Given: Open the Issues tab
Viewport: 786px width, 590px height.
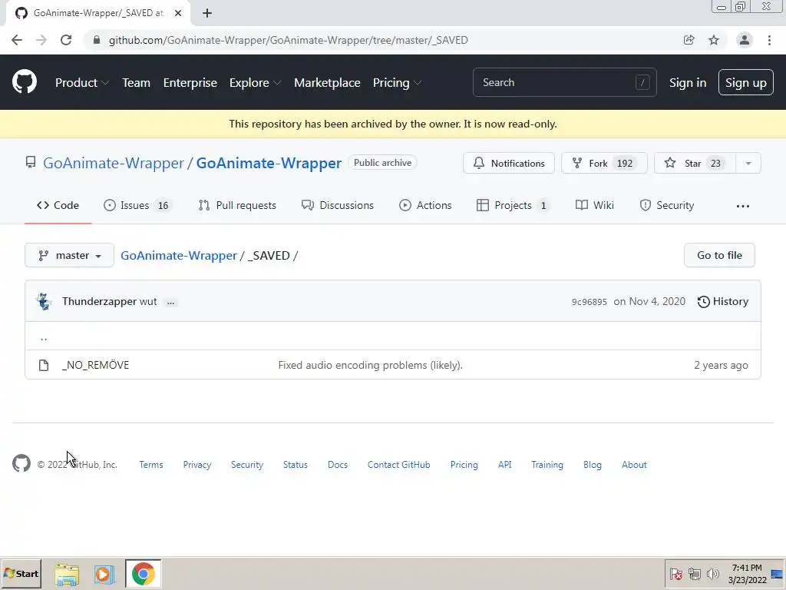Looking at the screenshot, I should tap(137, 205).
